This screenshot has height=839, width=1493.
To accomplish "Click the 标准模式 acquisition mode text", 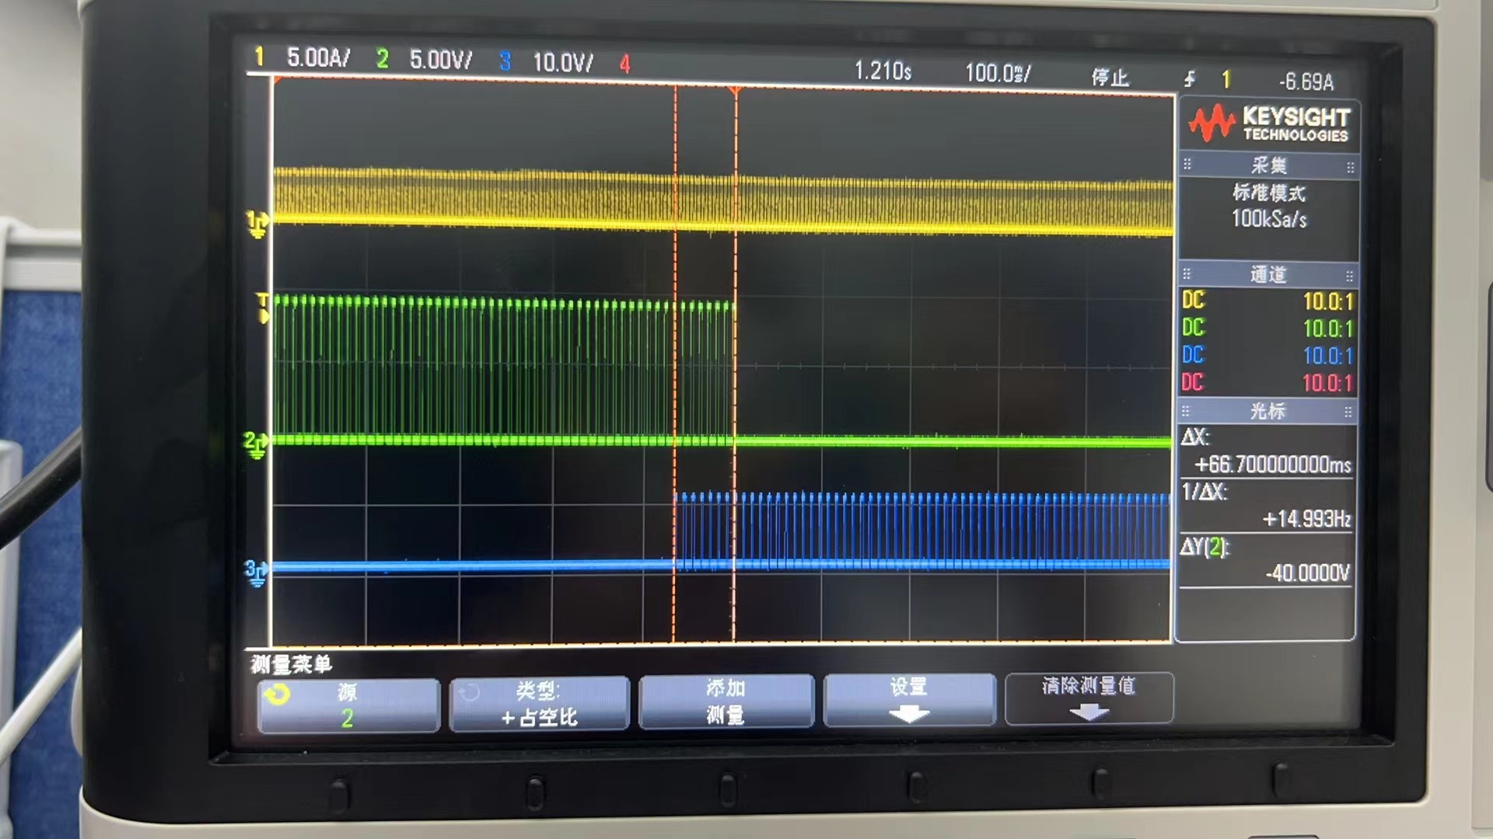I will [x=1269, y=193].
